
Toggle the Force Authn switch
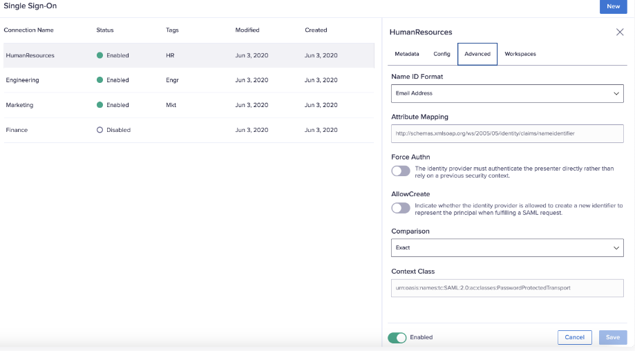(401, 171)
